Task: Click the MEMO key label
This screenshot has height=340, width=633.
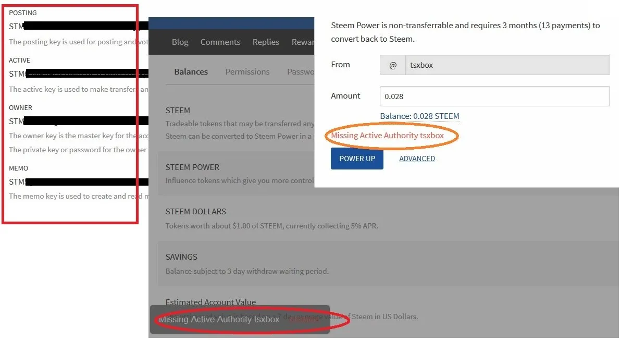Action: (18, 168)
